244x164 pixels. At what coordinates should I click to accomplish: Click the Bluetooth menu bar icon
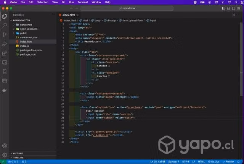point(223,2)
